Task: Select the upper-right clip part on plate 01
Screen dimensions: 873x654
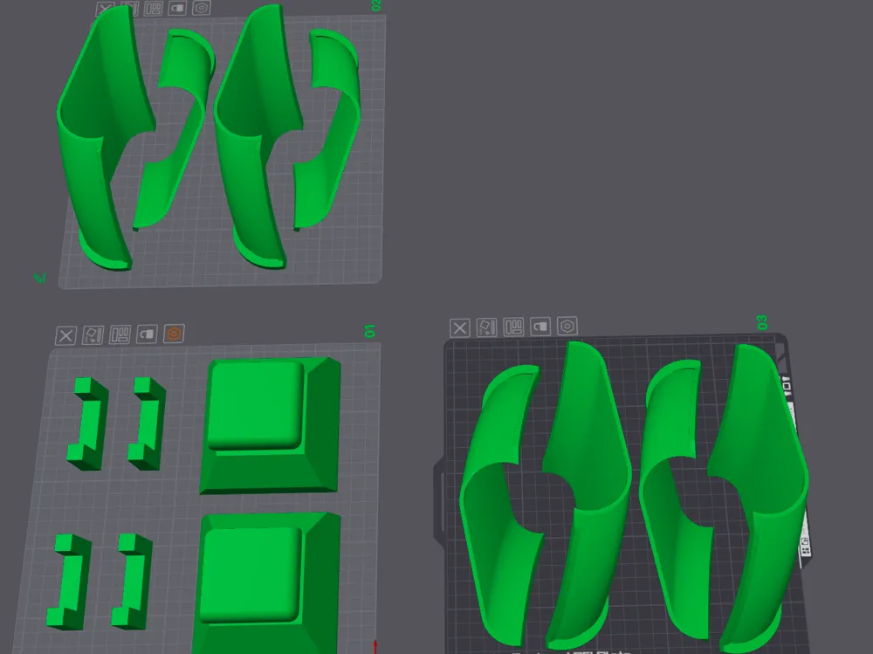Action: click(147, 424)
